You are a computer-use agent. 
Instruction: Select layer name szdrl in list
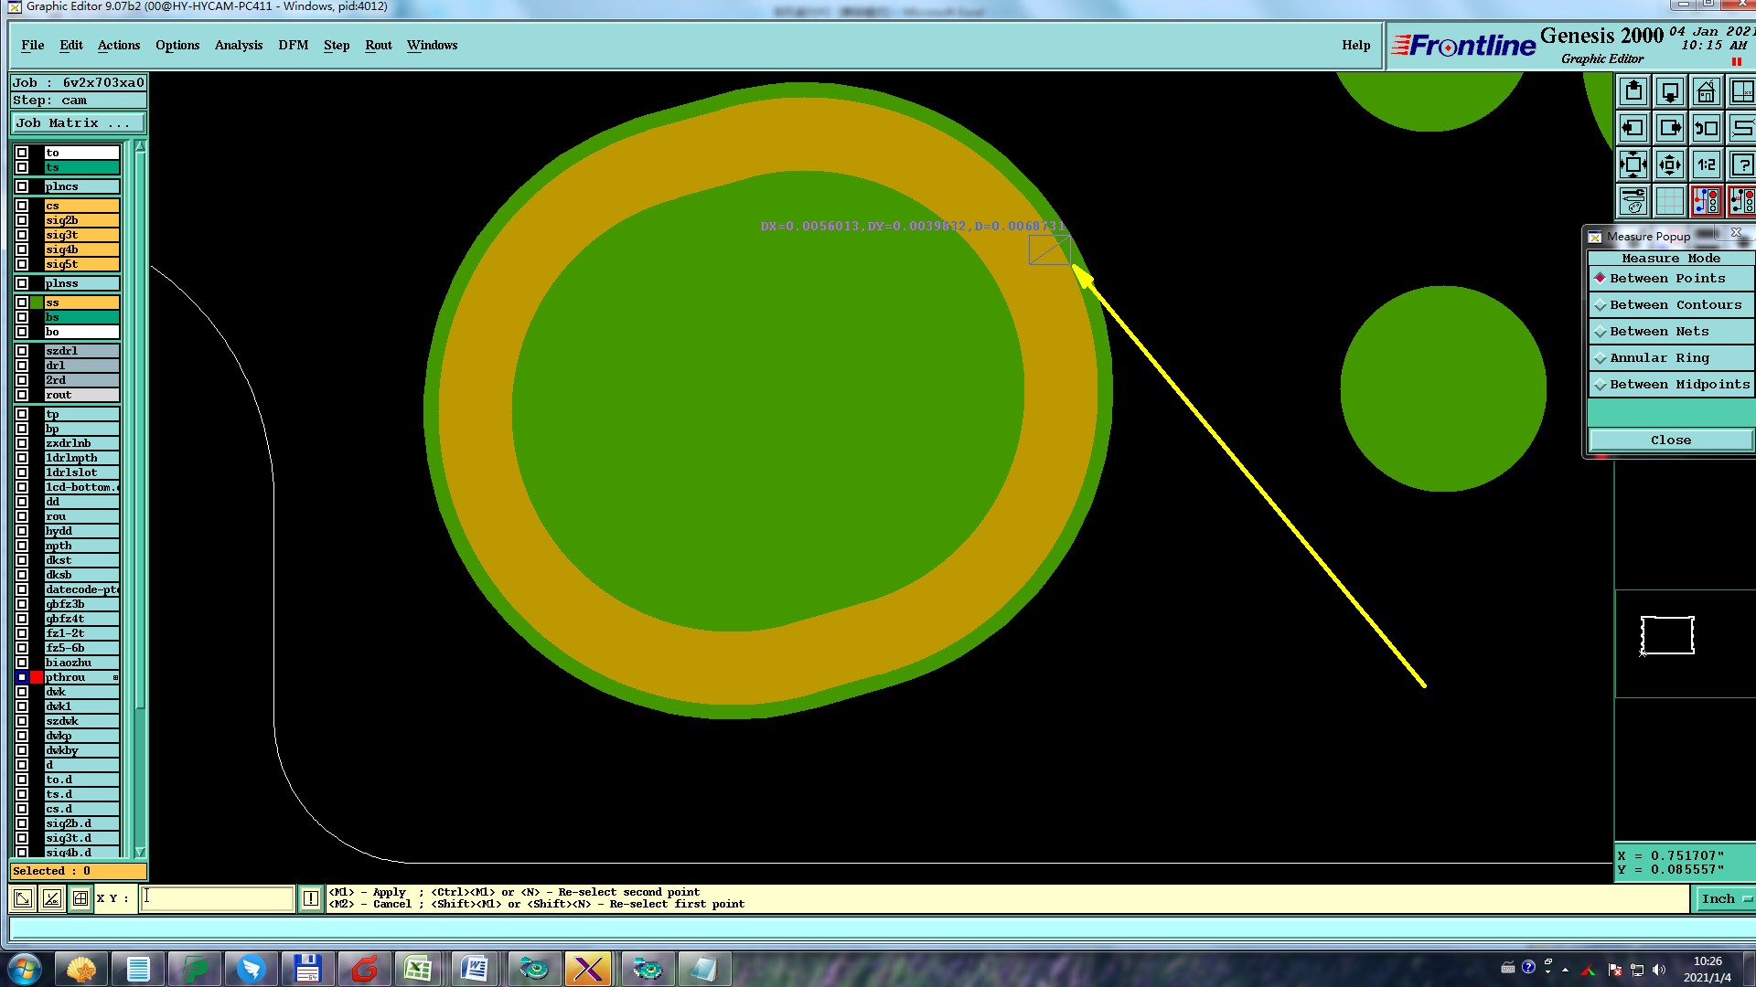pos(81,351)
